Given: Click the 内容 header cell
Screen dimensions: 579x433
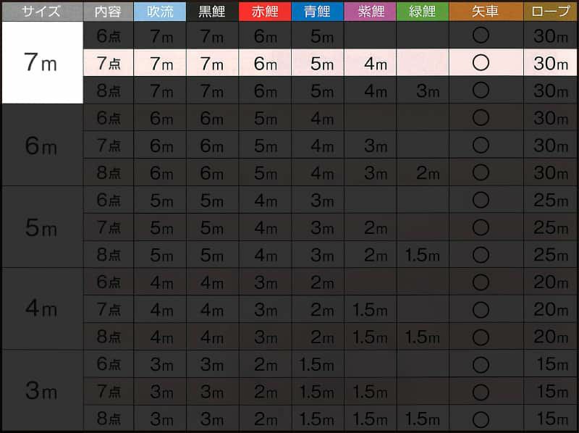Looking at the screenshot, I should (108, 12).
